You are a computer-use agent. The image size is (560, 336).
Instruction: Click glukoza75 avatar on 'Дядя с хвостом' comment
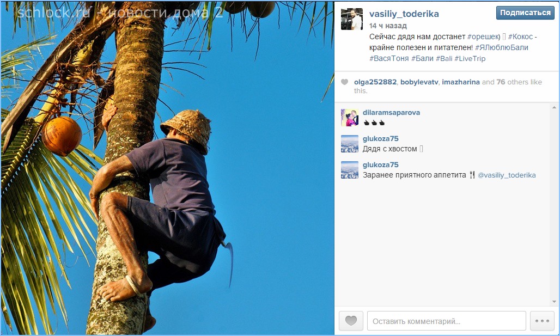click(x=350, y=144)
